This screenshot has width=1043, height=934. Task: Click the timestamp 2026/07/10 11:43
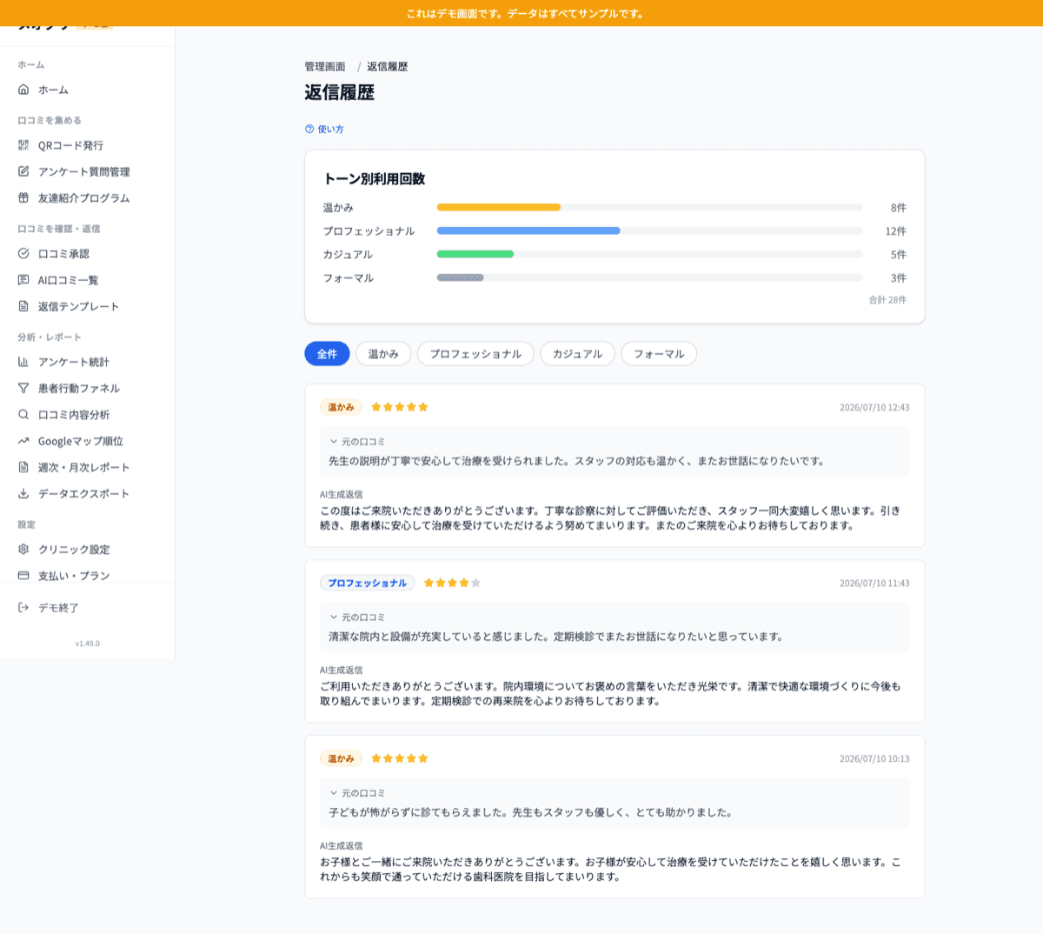tap(874, 583)
